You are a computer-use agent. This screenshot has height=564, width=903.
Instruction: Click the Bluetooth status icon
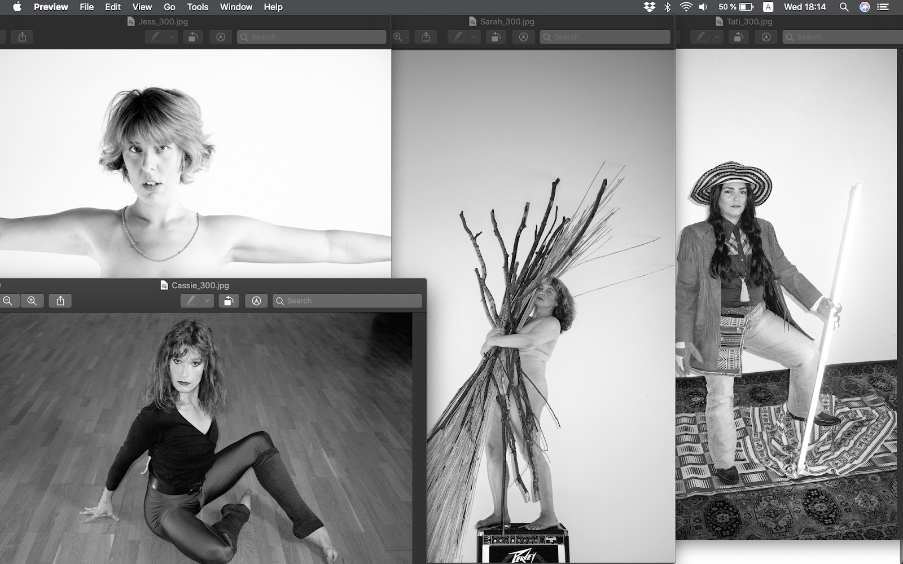click(x=668, y=7)
